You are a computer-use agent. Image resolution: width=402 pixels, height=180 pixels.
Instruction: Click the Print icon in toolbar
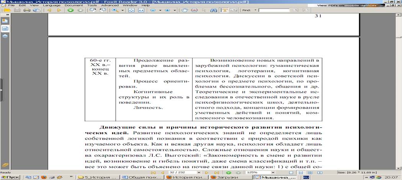click(x=27, y=10)
